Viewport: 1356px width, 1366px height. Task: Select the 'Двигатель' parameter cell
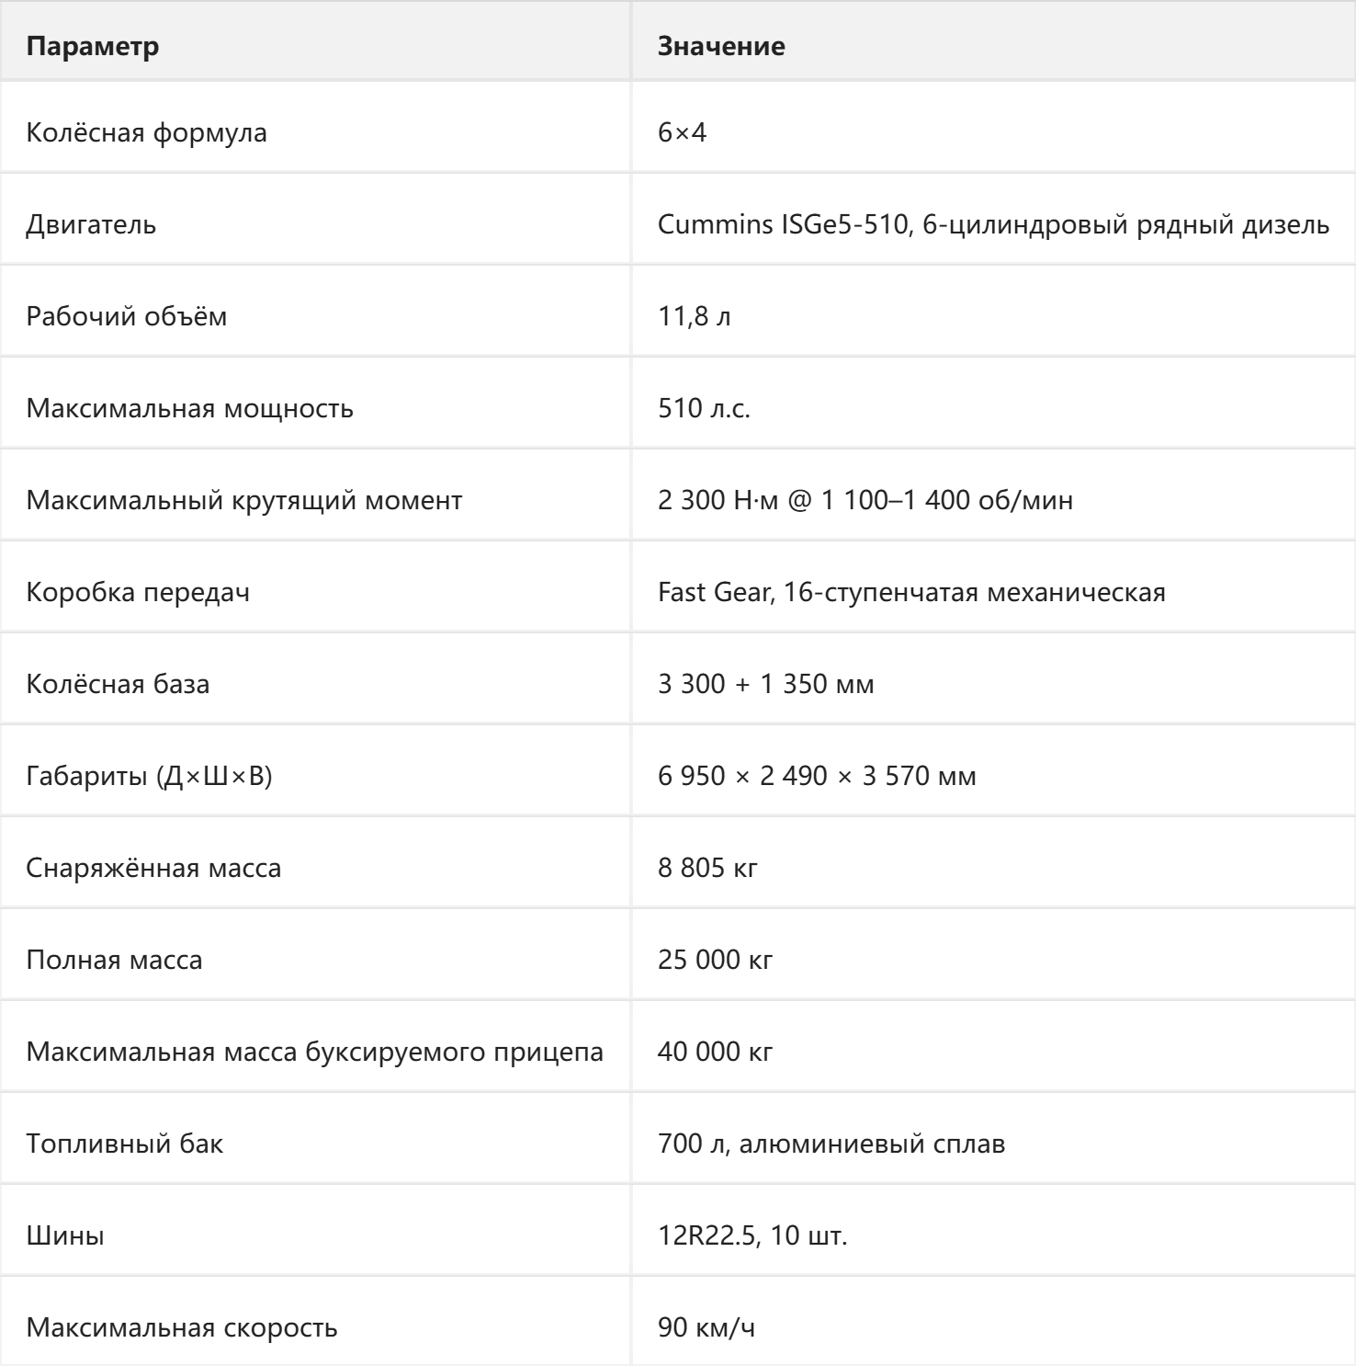pos(91,224)
